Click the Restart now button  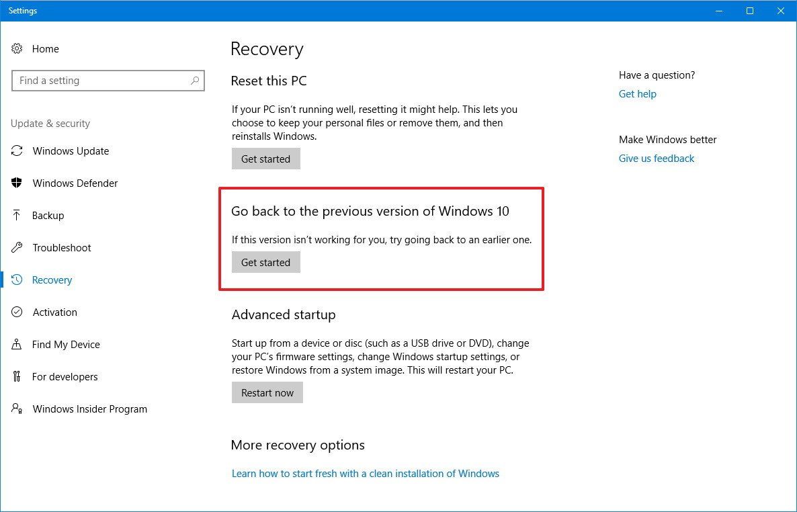pyautogui.click(x=267, y=392)
